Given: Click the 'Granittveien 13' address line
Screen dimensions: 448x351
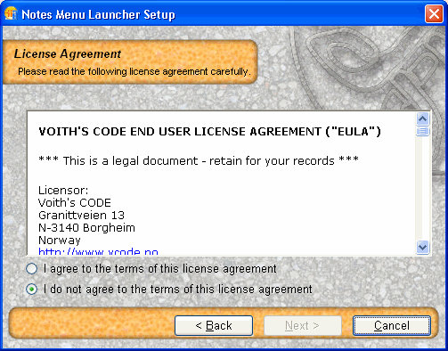Looking at the screenshot, I should coord(81,216).
